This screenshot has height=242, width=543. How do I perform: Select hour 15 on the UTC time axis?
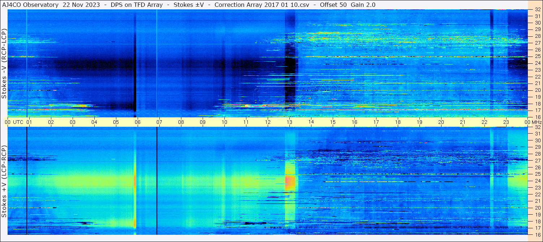tap(333, 122)
